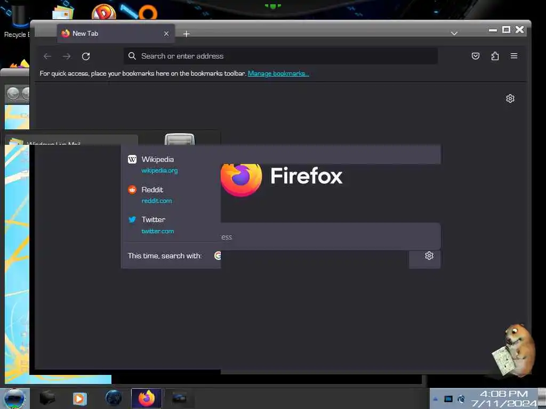Open the 4:08 PM clock in the tray
Screen dimensions: 546x409
pos(504,398)
